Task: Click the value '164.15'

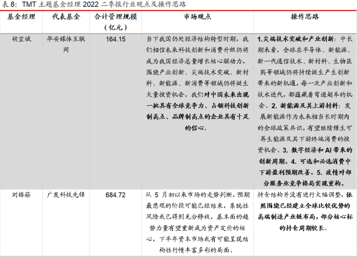Action: [x=115, y=39]
